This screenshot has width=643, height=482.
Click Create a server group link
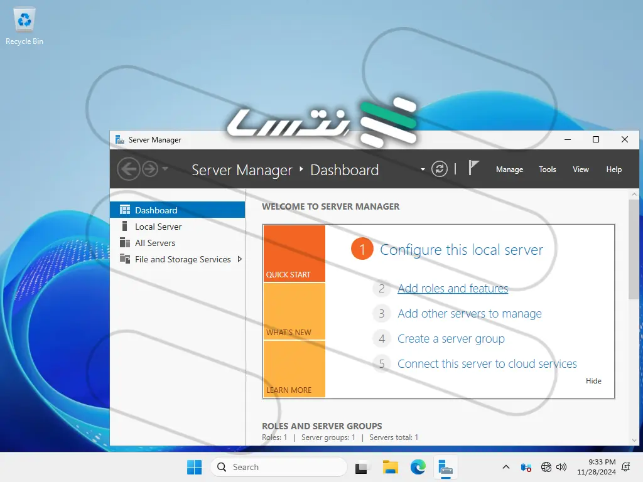point(451,339)
